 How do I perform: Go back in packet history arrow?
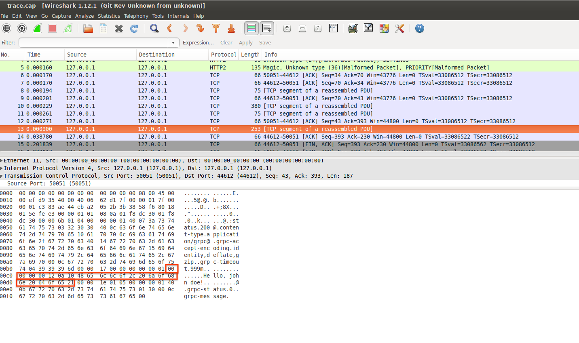[170, 28]
